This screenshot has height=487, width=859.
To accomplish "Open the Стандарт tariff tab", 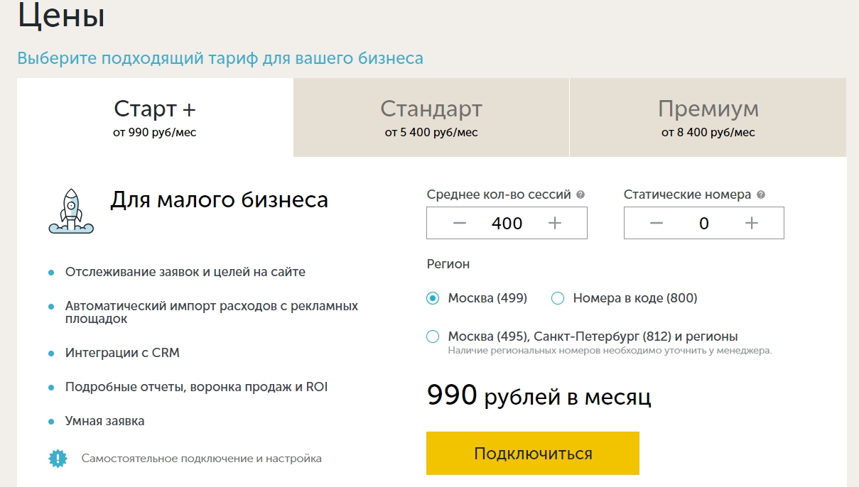I will click(x=431, y=118).
